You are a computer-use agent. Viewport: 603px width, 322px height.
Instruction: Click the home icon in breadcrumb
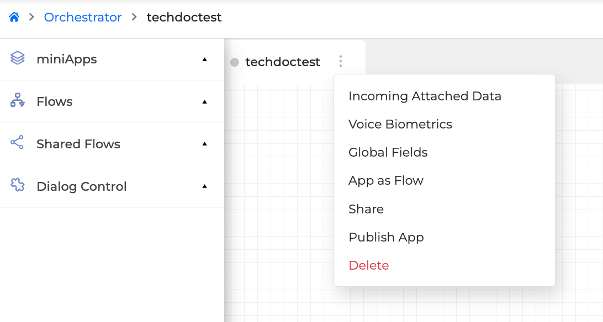pyautogui.click(x=14, y=17)
